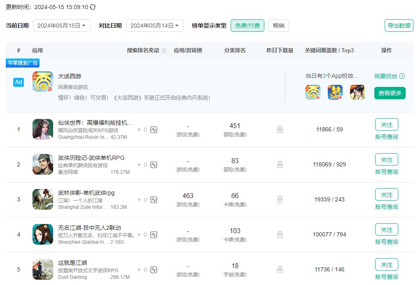
Task: Follow 武侠历险记 with the 关注 button
Action: pos(387,159)
